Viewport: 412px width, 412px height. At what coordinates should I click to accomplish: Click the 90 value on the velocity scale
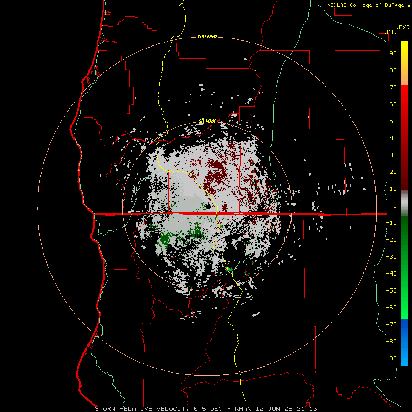pyautogui.click(x=393, y=54)
